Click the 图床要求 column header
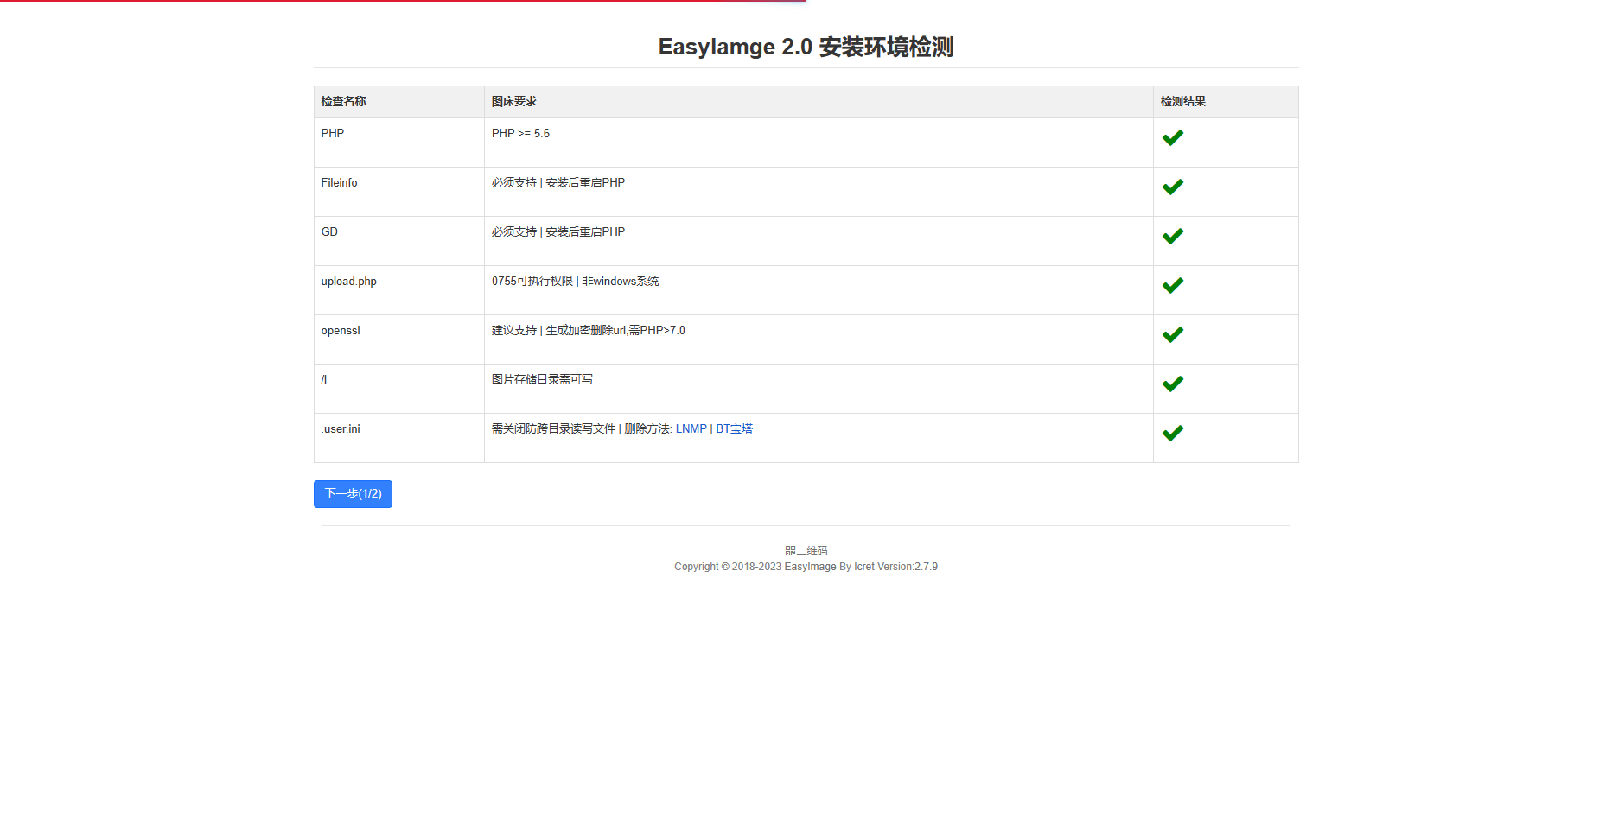This screenshot has width=1612, height=837. 819,102
